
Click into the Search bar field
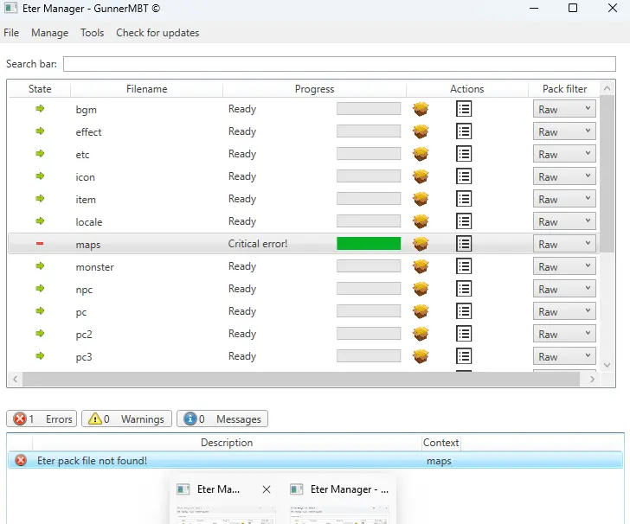339,64
